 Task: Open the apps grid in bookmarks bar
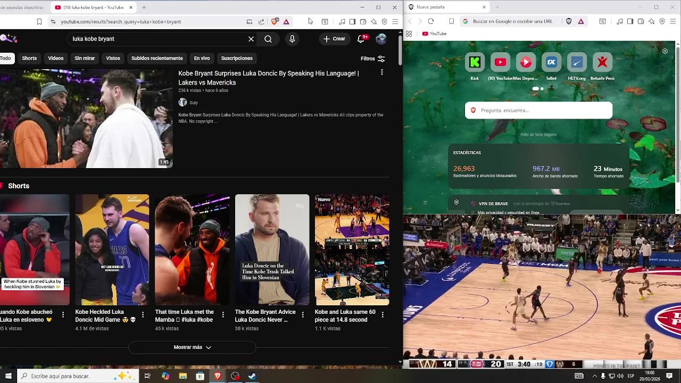coord(409,34)
